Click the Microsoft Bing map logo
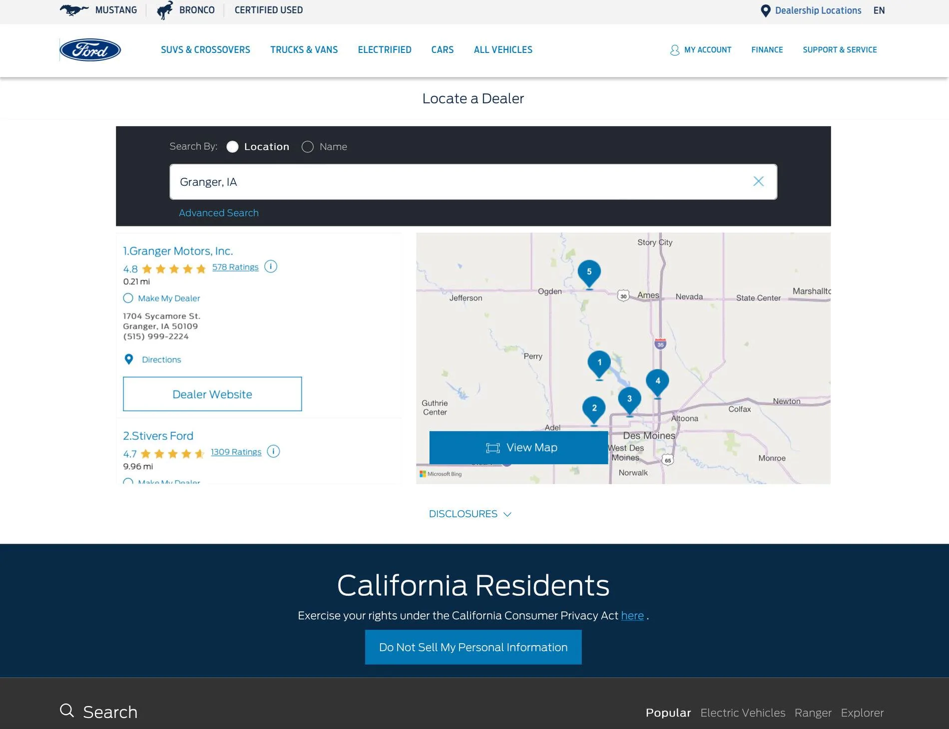 [441, 474]
